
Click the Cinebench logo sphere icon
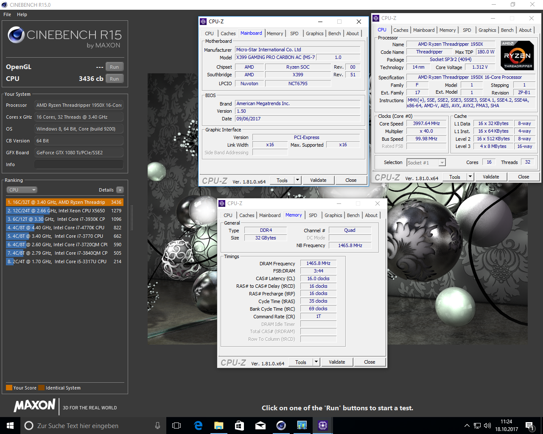coord(16,35)
